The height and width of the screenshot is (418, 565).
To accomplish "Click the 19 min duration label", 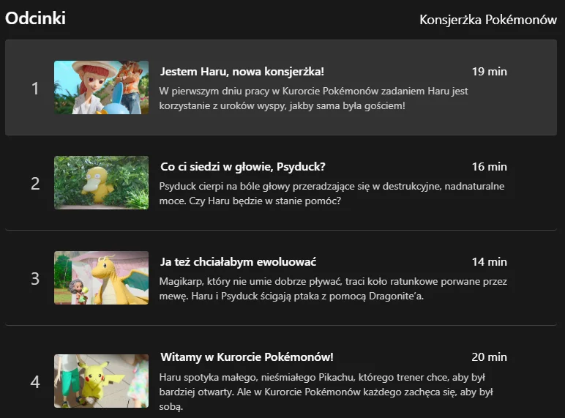I will pyautogui.click(x=490, y=71).
